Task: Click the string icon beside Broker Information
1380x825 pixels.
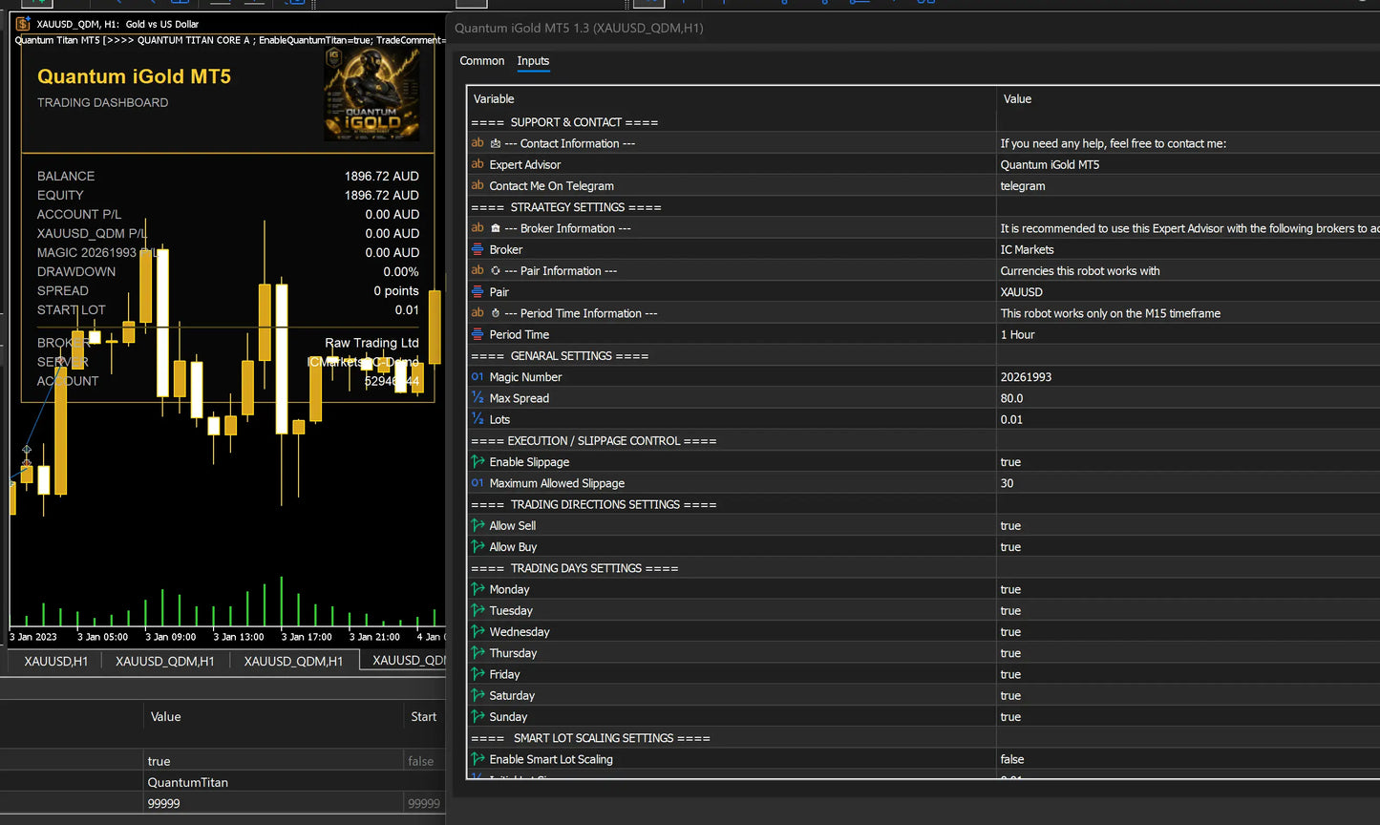Action: 478,228
